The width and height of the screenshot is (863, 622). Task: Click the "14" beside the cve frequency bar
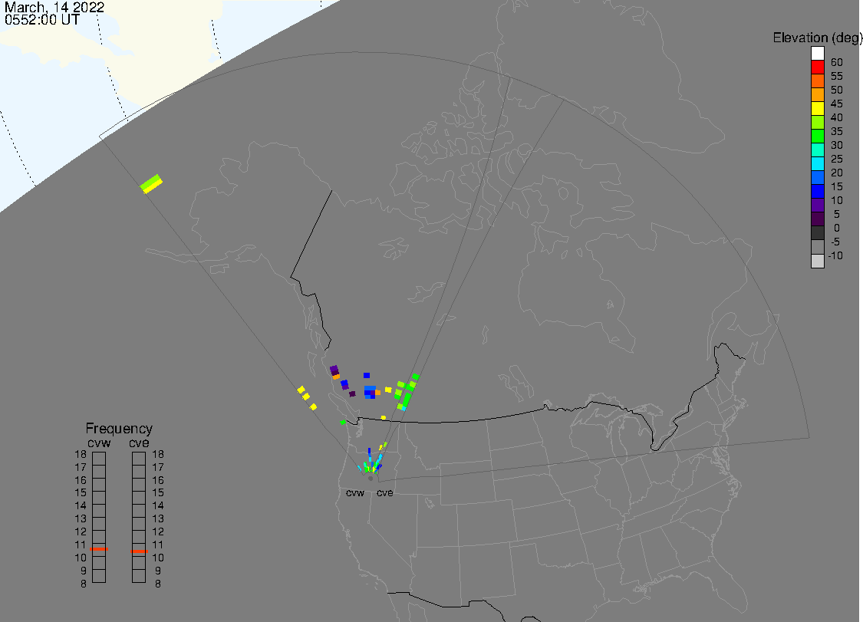pyautogui.click(x=158, y=505)
